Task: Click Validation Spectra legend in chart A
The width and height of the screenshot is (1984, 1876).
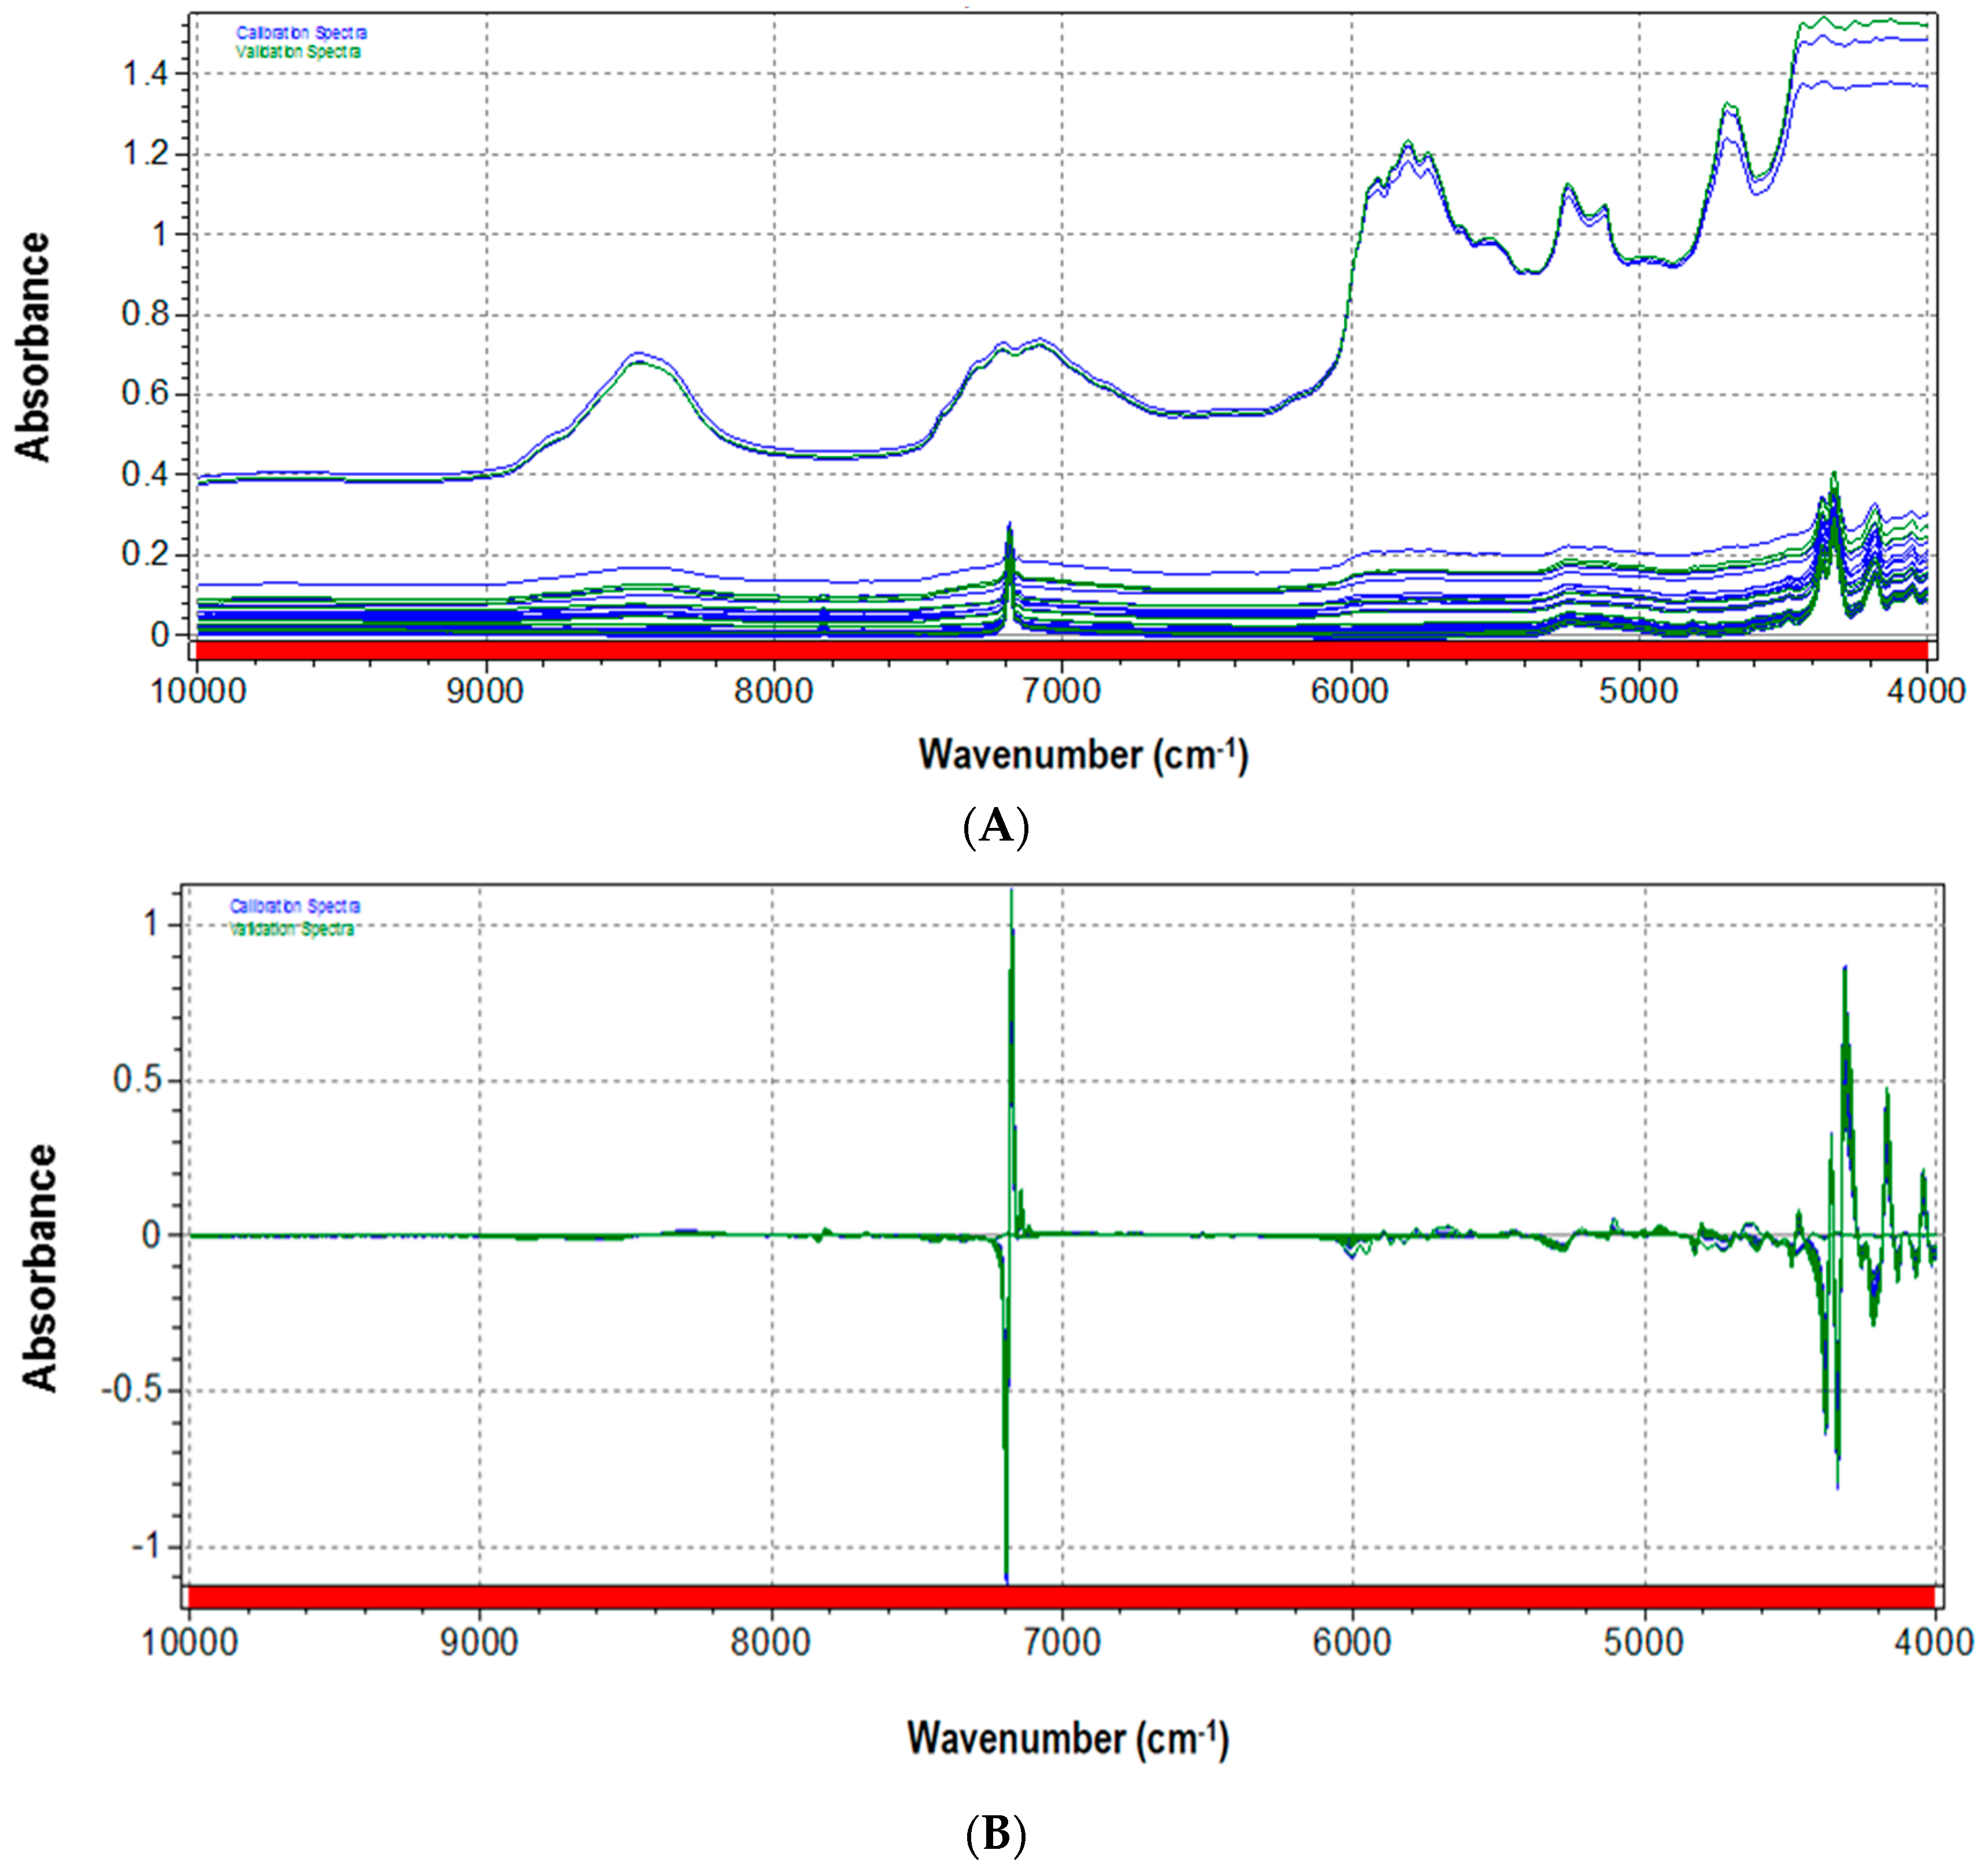Action: tap(298, 52)
